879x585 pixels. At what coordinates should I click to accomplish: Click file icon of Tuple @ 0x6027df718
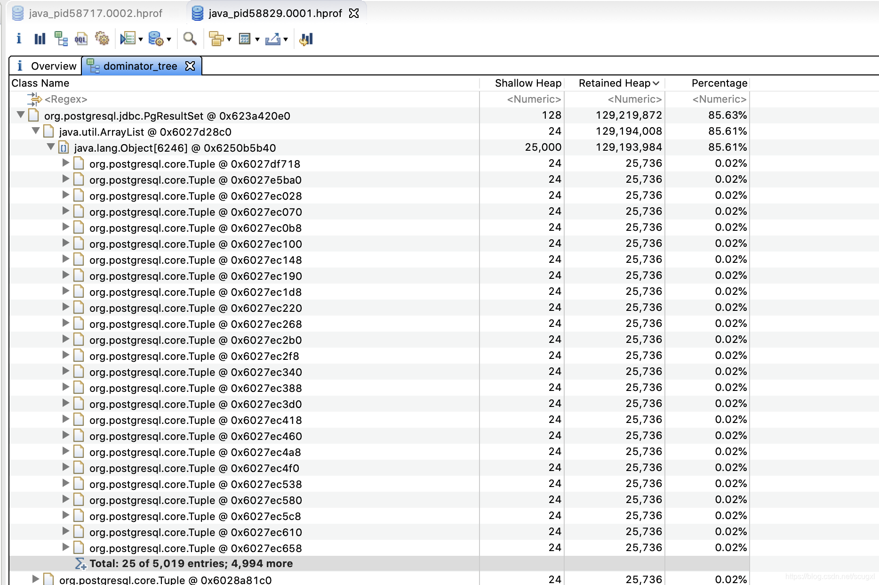pyautogui.click(x=79, y=163)
